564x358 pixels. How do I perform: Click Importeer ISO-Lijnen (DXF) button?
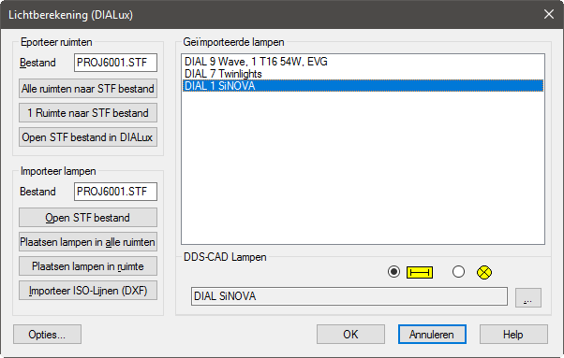(88, 291)
